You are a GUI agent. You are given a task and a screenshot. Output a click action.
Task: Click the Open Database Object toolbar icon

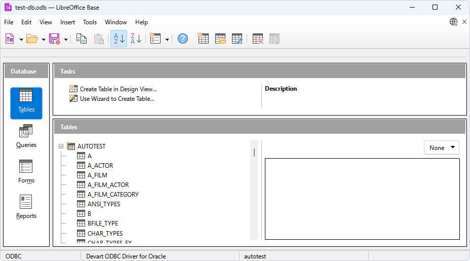[x=220, y=39]
